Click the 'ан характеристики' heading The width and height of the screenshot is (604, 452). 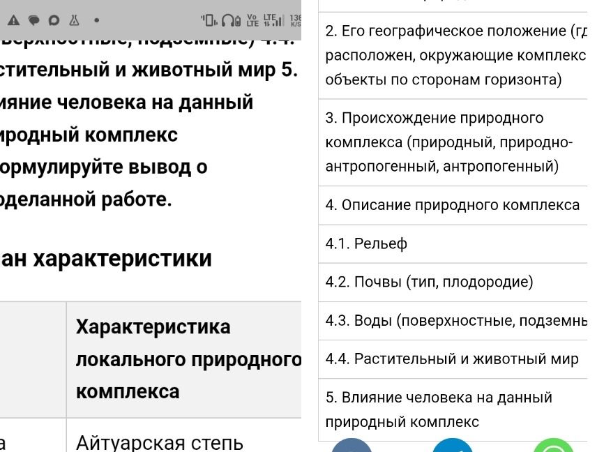coord(106,258)
